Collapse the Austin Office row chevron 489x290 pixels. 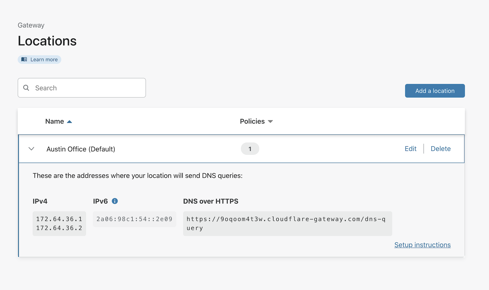click(31, 149)
